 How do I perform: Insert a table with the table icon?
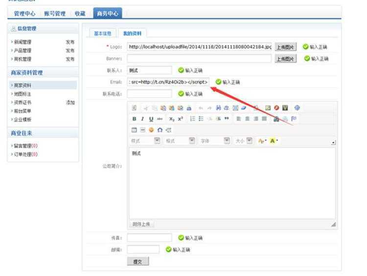(x=134, y=130)
